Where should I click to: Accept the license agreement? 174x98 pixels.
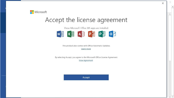86,77
